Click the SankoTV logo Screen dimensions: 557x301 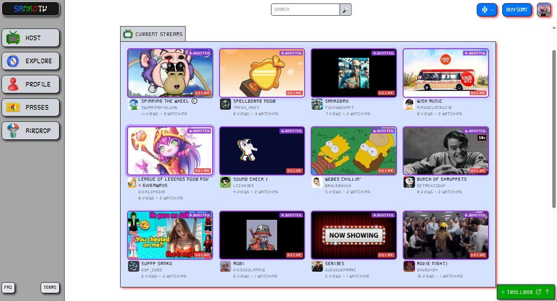click(x=31, y=9)
